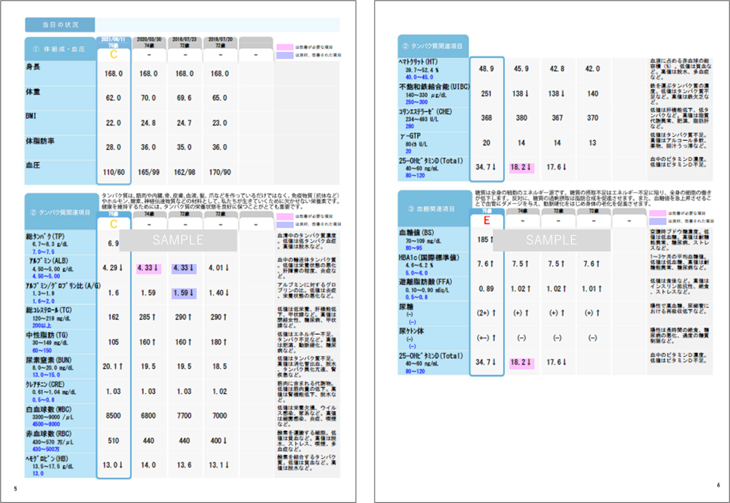Click the free fatty acid value 0.89
This screenshot has height=503, width=730.
(x=486, y=289)
